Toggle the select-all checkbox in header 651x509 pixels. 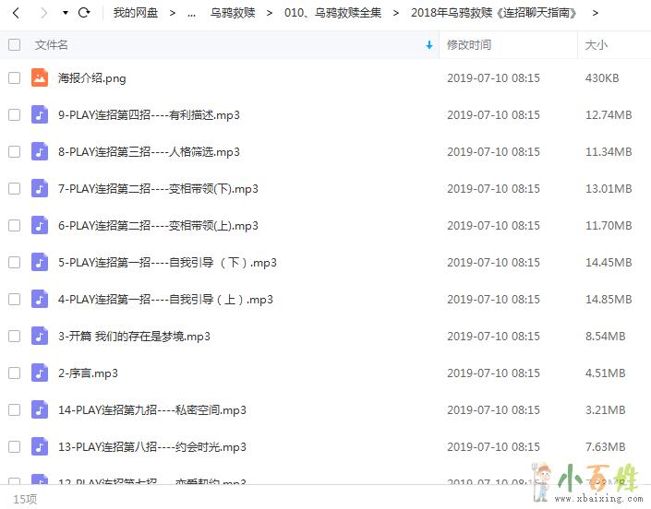pos(14,44)
